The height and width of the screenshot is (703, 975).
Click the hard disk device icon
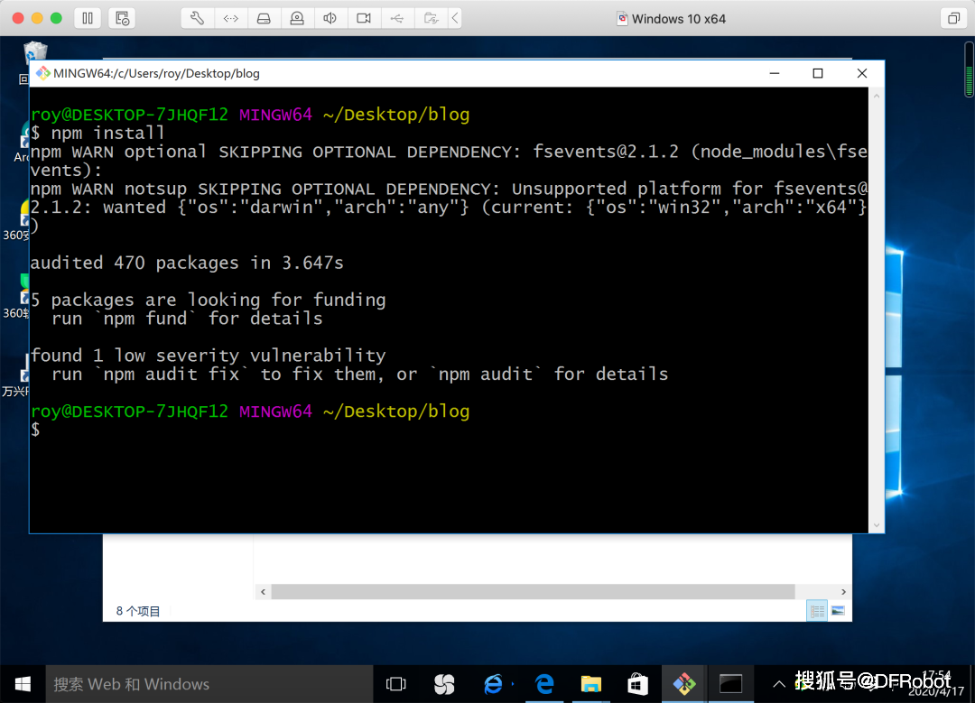[x=264, y=18]
